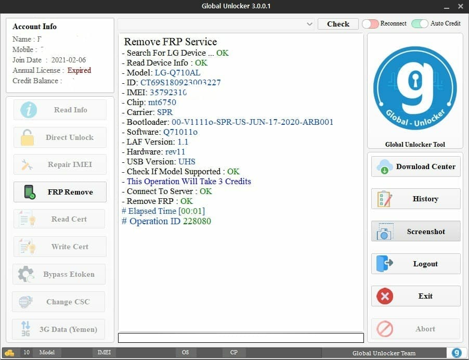This screenshot has height=360, width=469.
Task: Click the Operation ID 228080 log line
Action: point(166,221)
